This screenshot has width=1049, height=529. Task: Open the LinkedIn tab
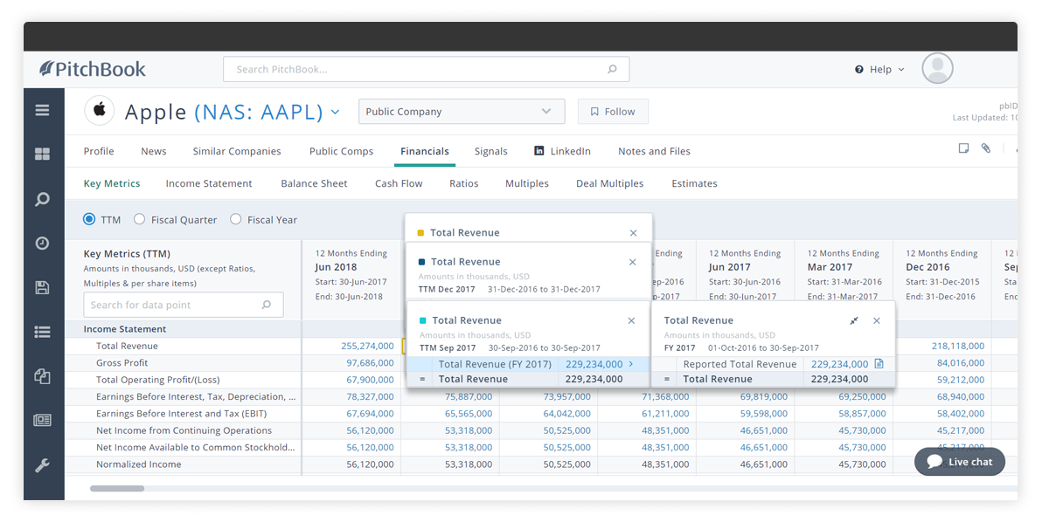pos(562,151)
